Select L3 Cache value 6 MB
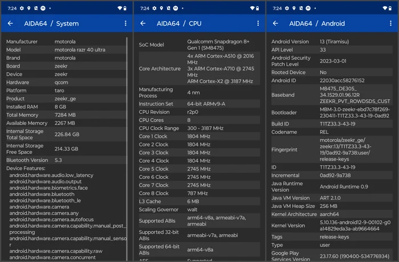Screen dimensions: 399x262 point(193,202)
